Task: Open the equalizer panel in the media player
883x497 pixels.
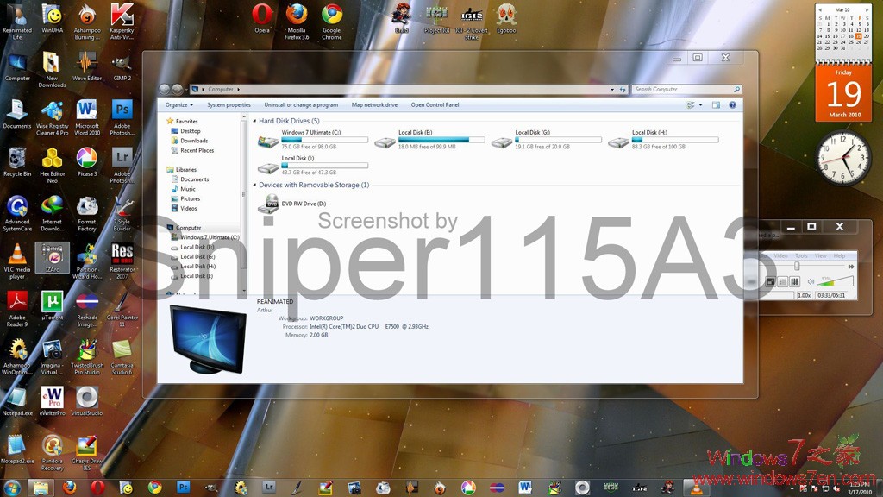Action: coord(794,281)
